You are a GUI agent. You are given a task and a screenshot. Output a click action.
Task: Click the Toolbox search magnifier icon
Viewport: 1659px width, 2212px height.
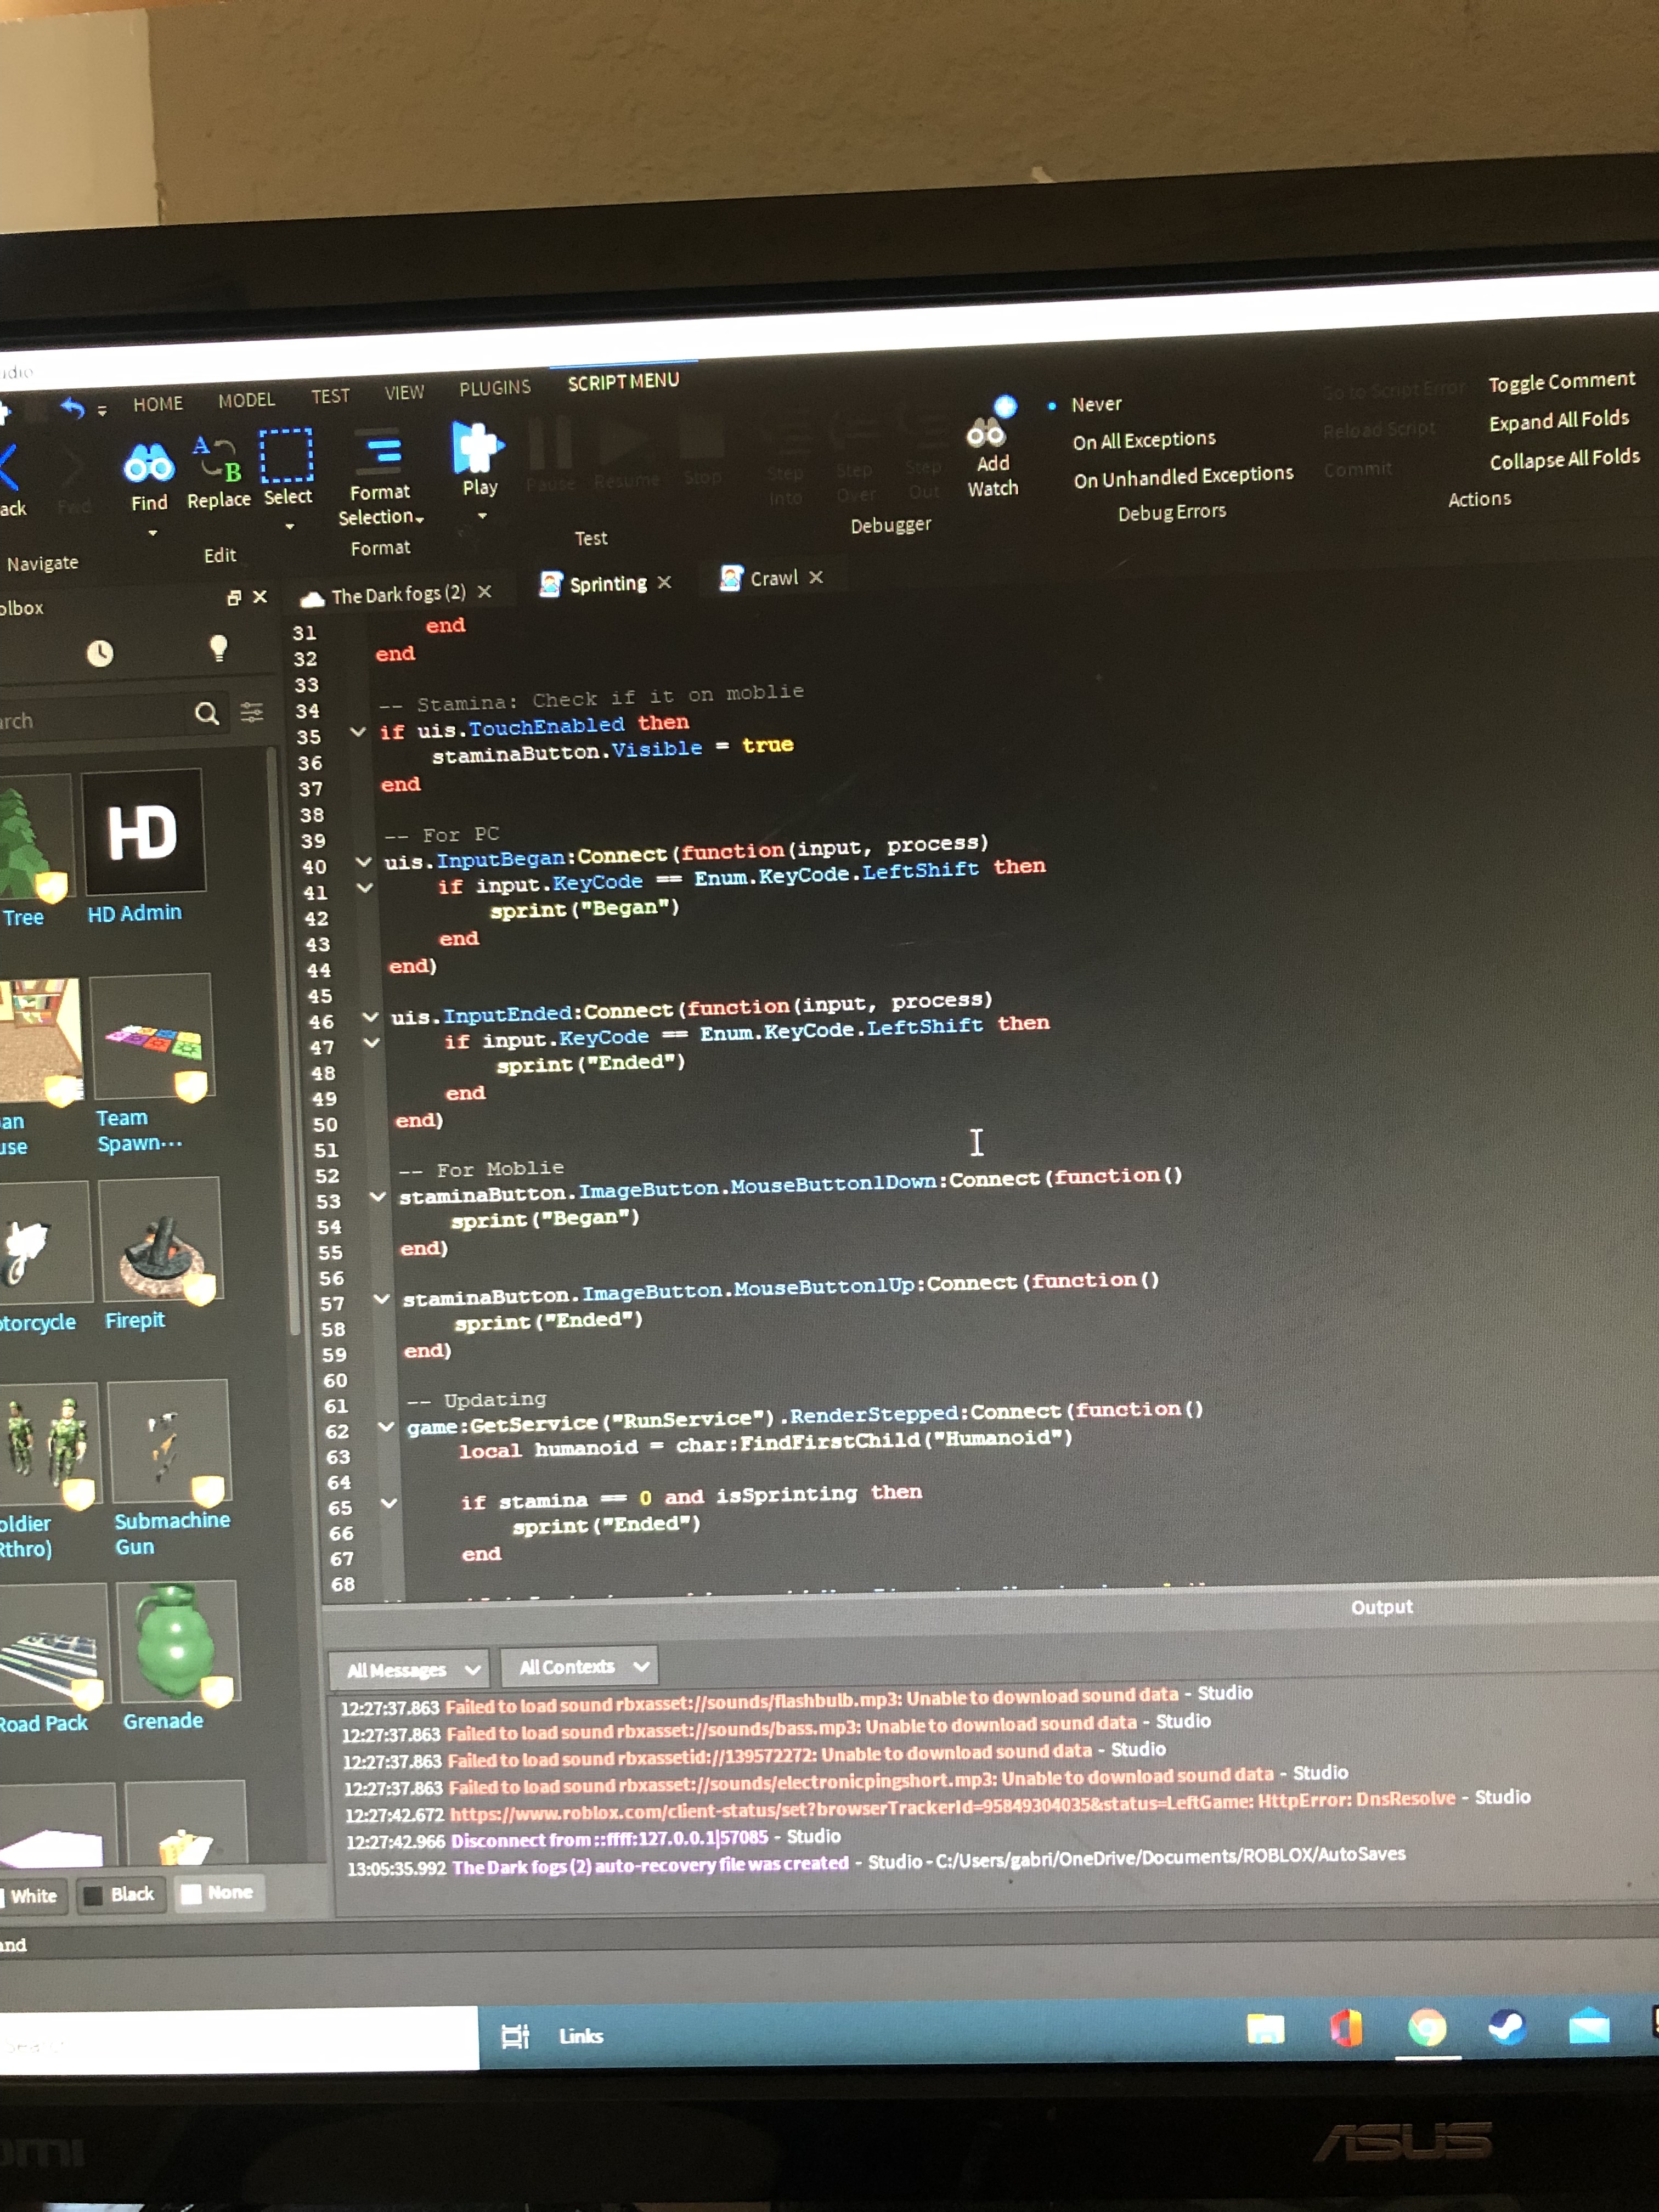207,713
